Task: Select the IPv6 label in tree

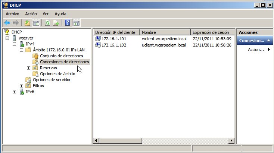Action: coord(30,92)
